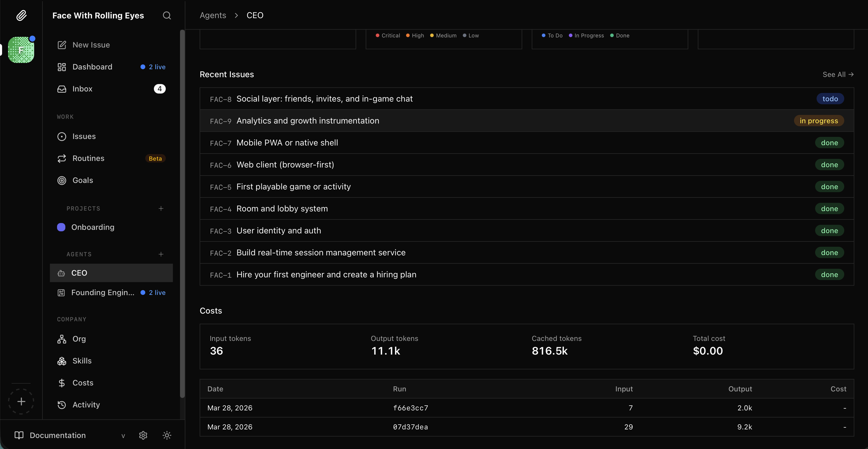868x449 pixels.
Task: Click the Onboarding project color dot
Action: [61, 227]
